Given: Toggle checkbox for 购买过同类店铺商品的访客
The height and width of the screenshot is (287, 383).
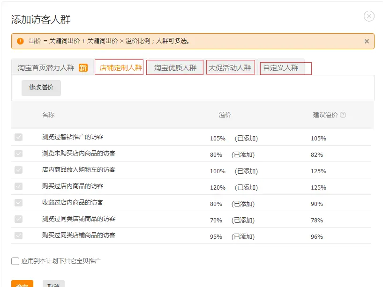Looking at the screenshot, I should click(18, 235).
